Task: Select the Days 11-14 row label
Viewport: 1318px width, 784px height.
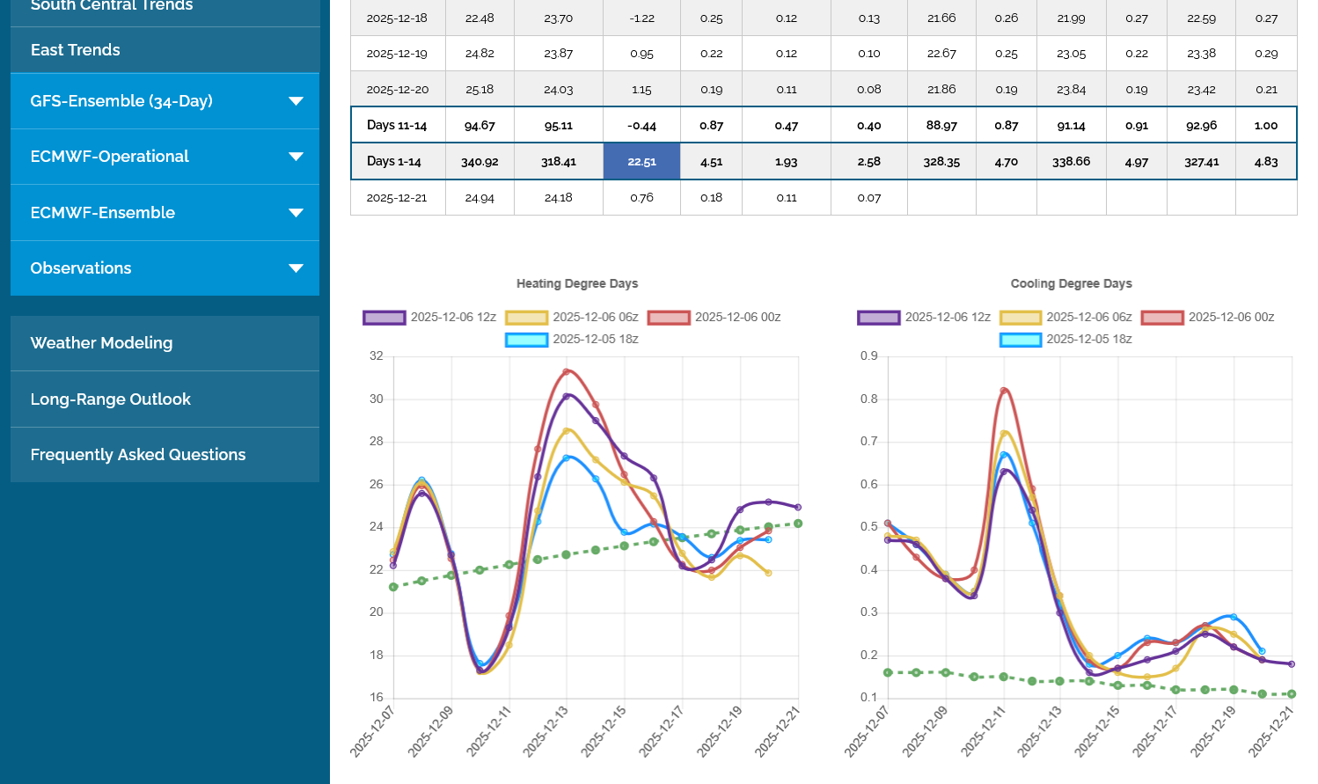Action: point(396,126)
